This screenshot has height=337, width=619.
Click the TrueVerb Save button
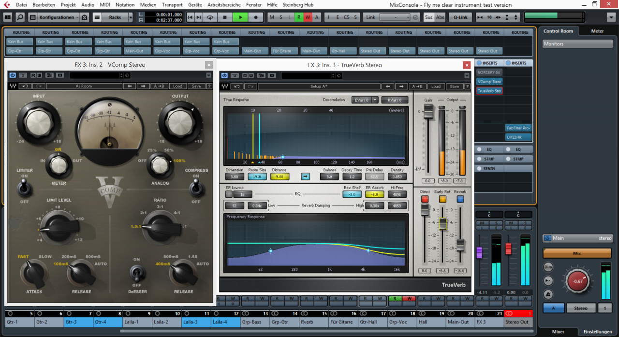[454, 86]
